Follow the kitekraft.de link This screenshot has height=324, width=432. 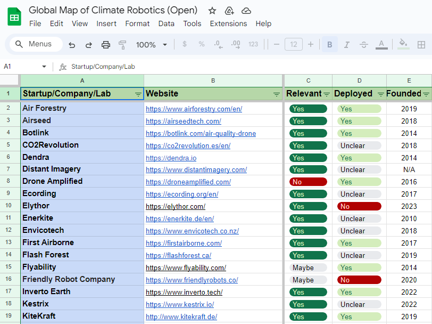pos(181,317)
